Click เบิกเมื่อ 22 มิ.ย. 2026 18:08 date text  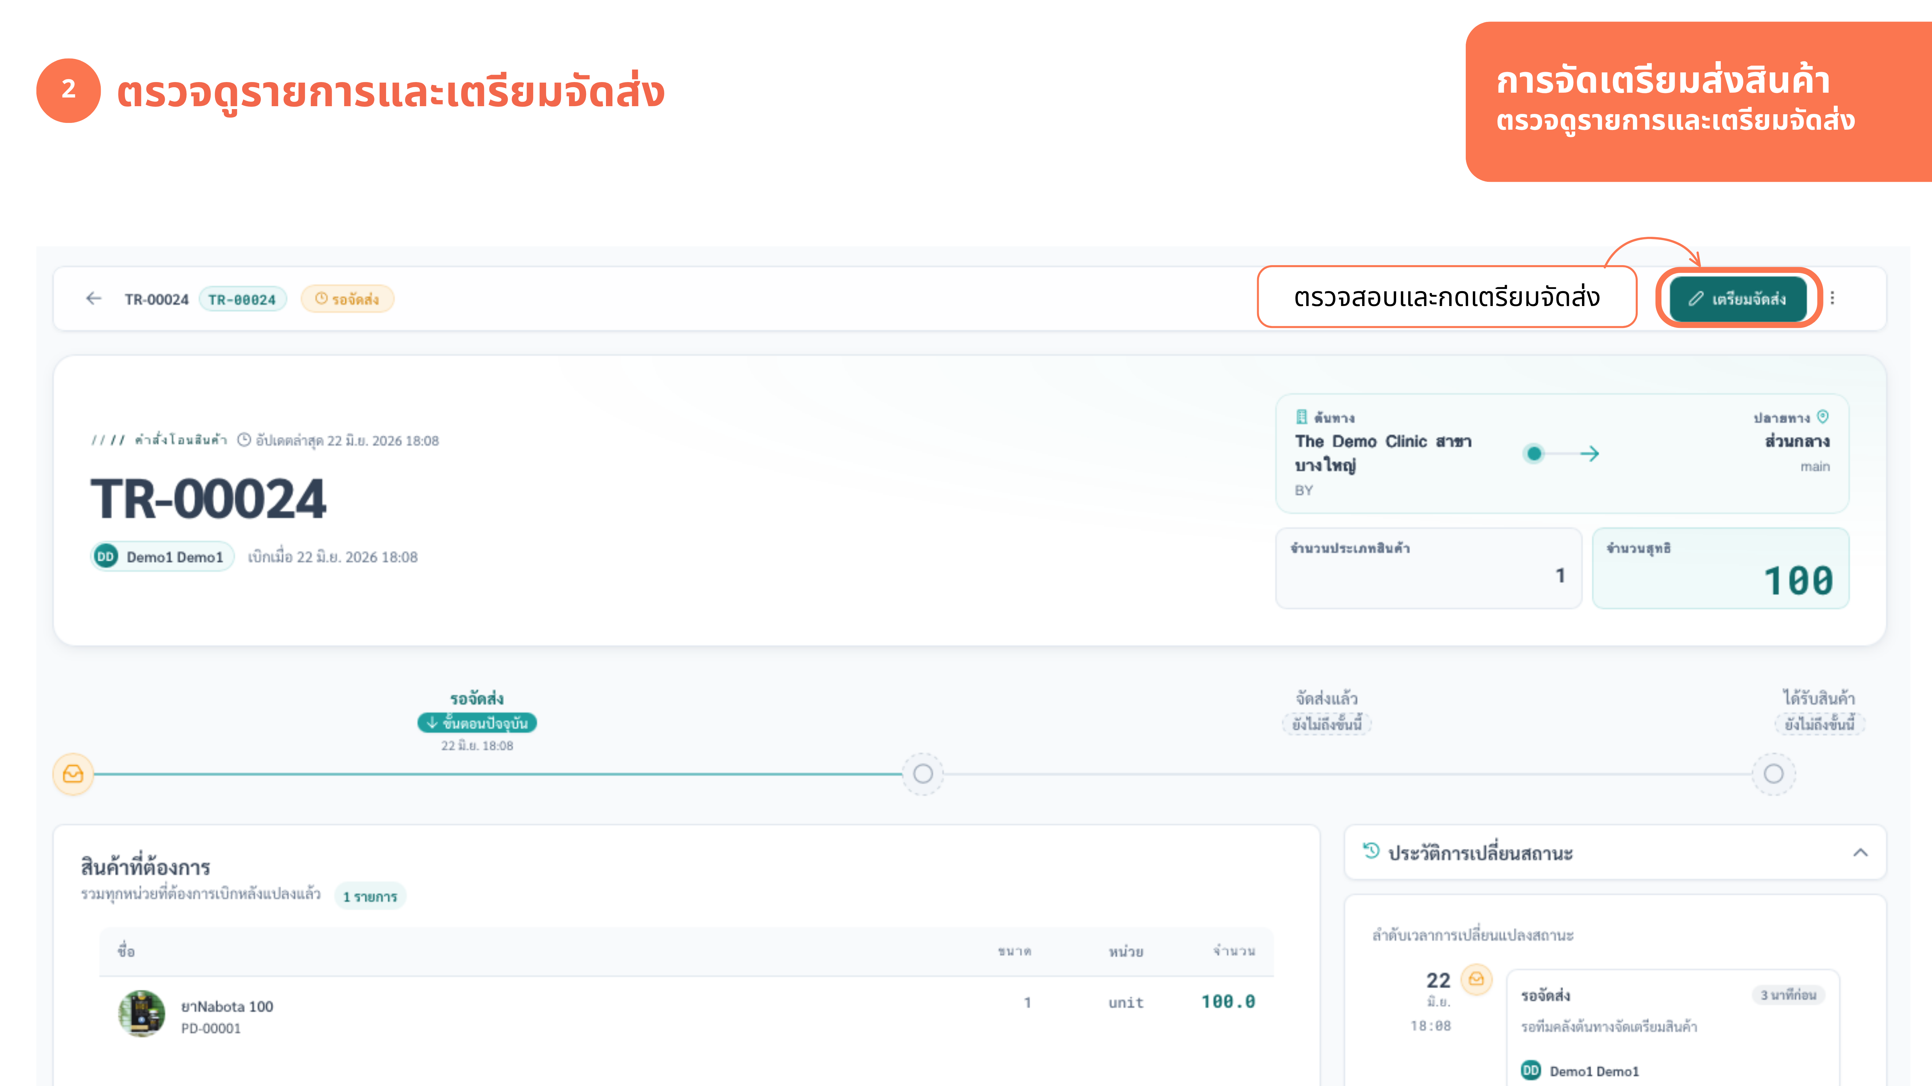[x=332, y=557]
